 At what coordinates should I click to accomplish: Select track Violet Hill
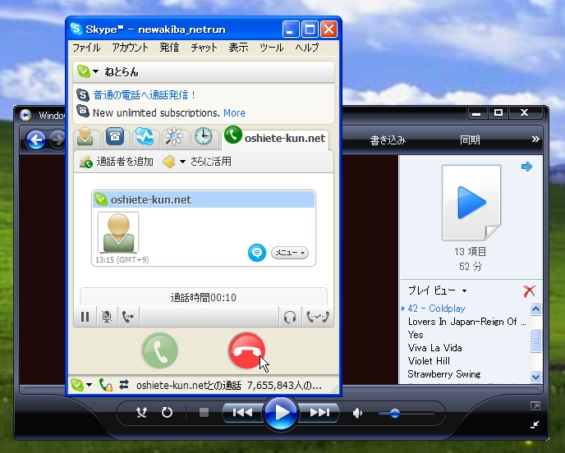tap(429, 361)
